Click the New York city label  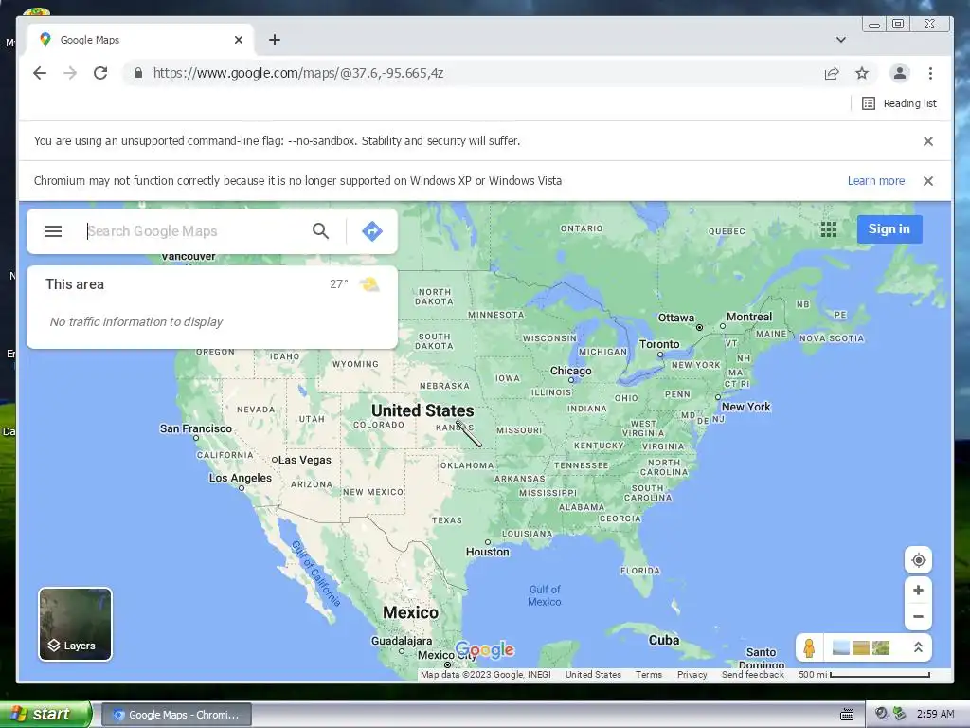point(745,407)
